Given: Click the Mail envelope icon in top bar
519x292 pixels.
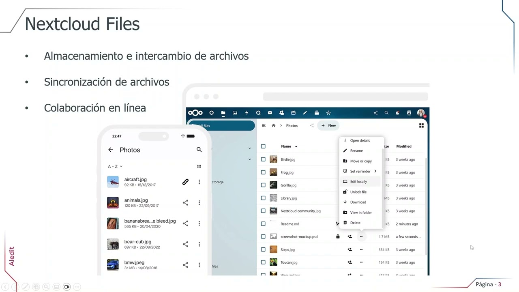Looking at the screenshot, I should tap(270, 113).
